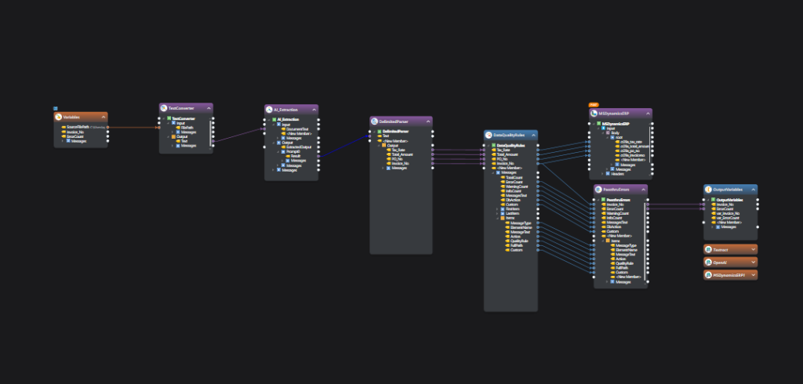Click the AI_Extraction node icon
Viewport: 803px width, 384px height.
click(x=270, y=110)
